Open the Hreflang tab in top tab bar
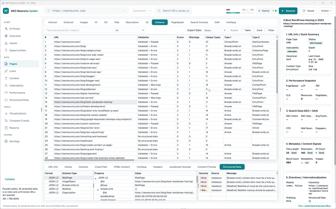336x209 pixels. pos(231,22)
